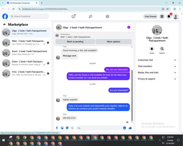This screenshot has height=146, width=183.
Task: Show hidden system tray icons
Action: [x=160, y=140]
